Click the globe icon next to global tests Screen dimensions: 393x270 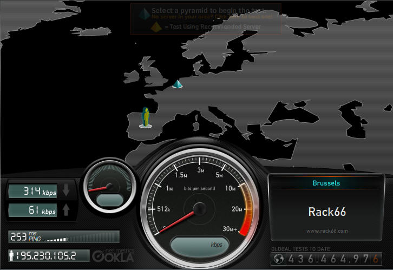click(x=279, y=259)
